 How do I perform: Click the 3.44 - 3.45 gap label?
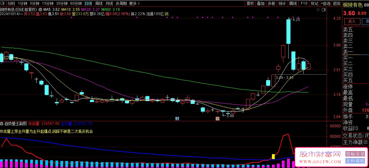[284, 78]
